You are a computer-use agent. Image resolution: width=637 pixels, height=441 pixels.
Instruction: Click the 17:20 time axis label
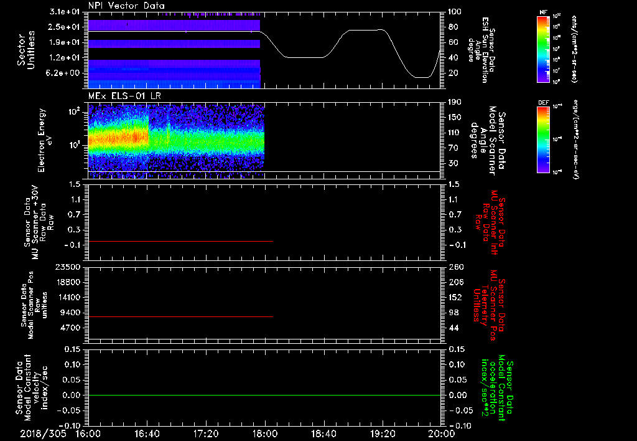pyautogui.click(x=206, y=434)
